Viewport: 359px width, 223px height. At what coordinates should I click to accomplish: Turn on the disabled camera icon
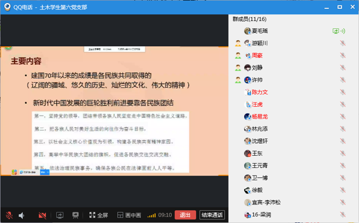(42, 215)
